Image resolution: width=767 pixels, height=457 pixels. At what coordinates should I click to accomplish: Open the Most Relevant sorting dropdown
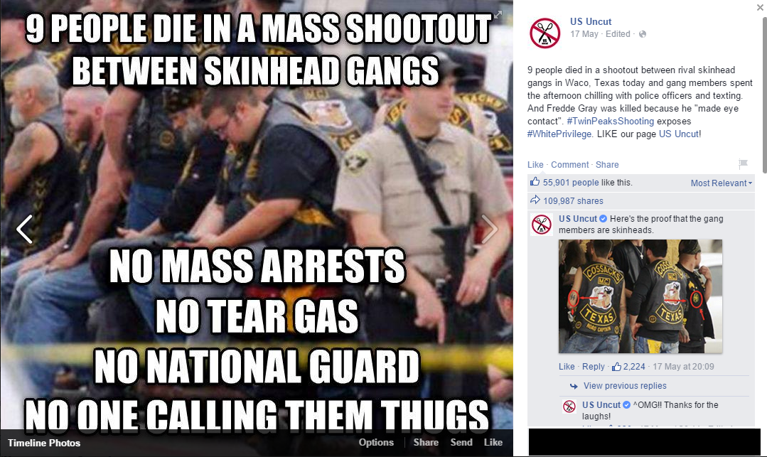tap(721, 183)
